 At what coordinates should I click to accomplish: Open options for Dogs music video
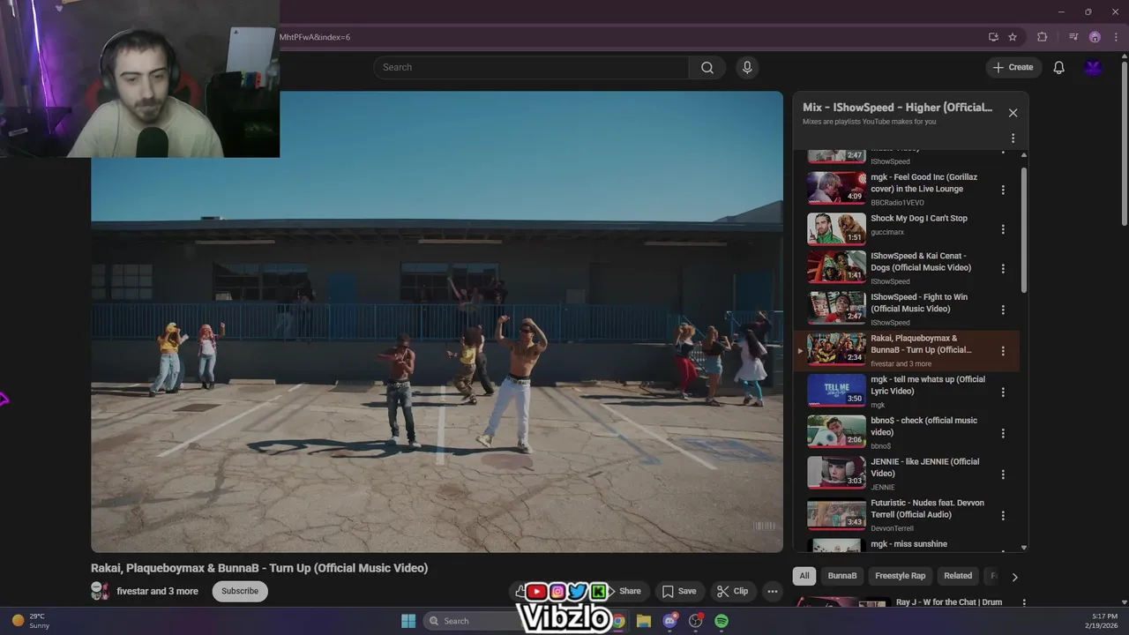click(1003, 269)
